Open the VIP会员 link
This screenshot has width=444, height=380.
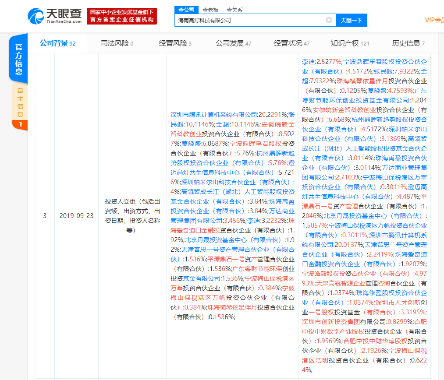coord(434,20)
